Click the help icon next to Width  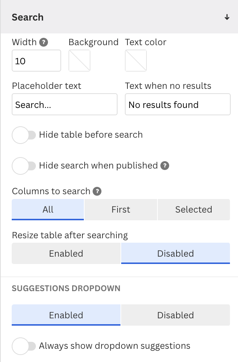coord(44,42)
